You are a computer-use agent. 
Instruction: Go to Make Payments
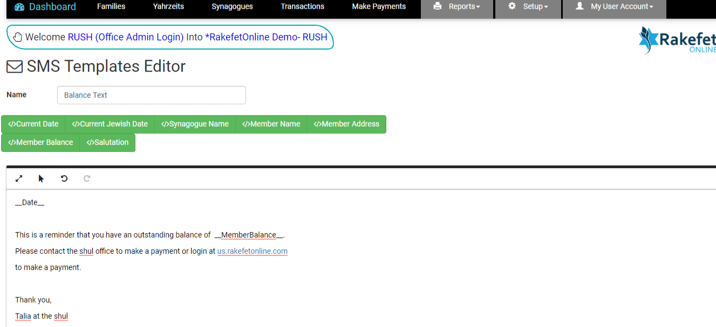point(379,6)
